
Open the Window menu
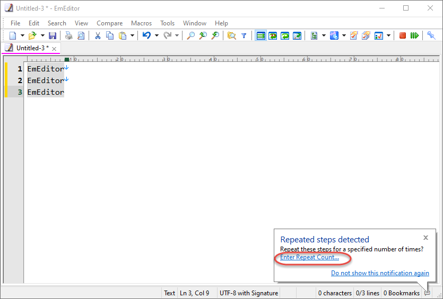(195, 23)
